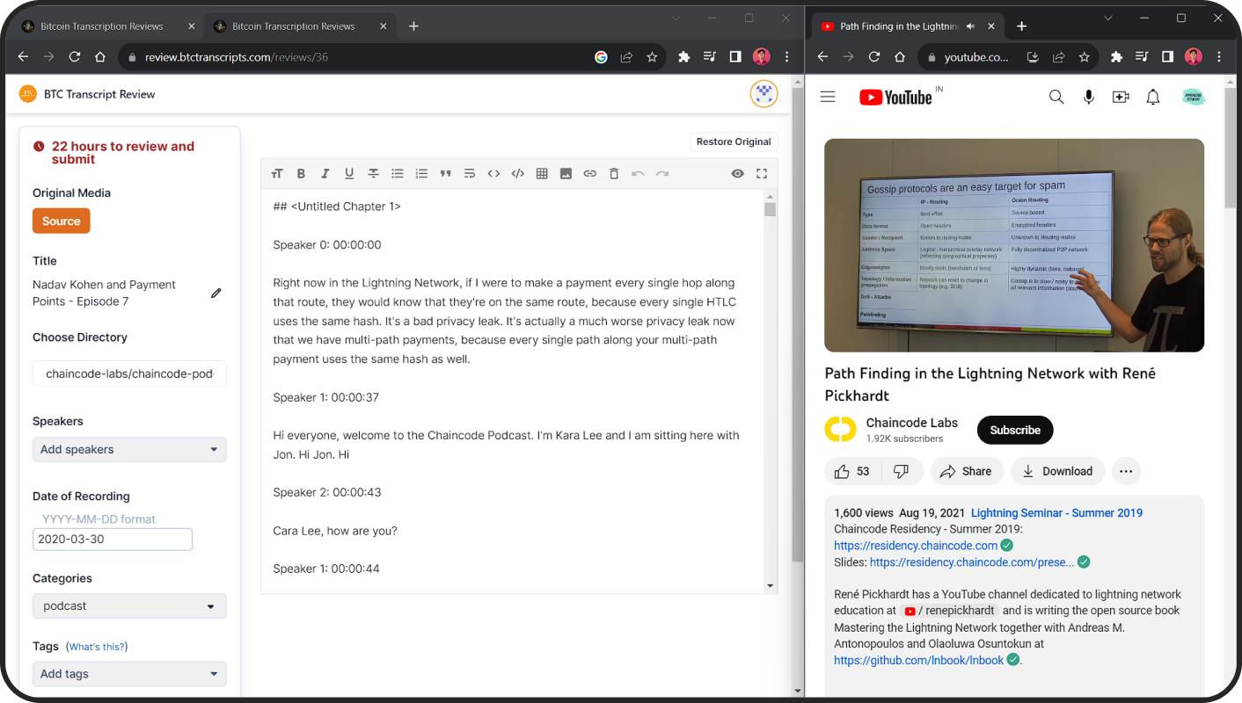Click the orange Source button
Image resolution: width=1242 pixels, height=703 pixels.
(x=62, y=221)
